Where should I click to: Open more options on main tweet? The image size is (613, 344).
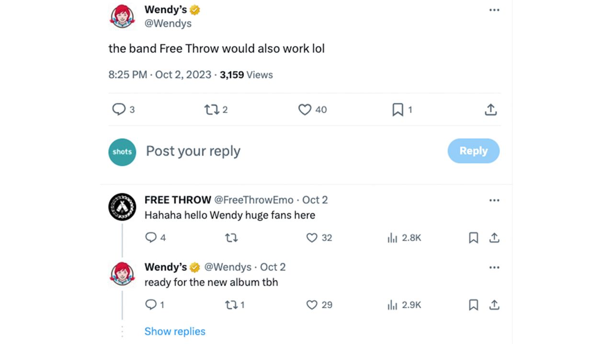click(494, 10)
